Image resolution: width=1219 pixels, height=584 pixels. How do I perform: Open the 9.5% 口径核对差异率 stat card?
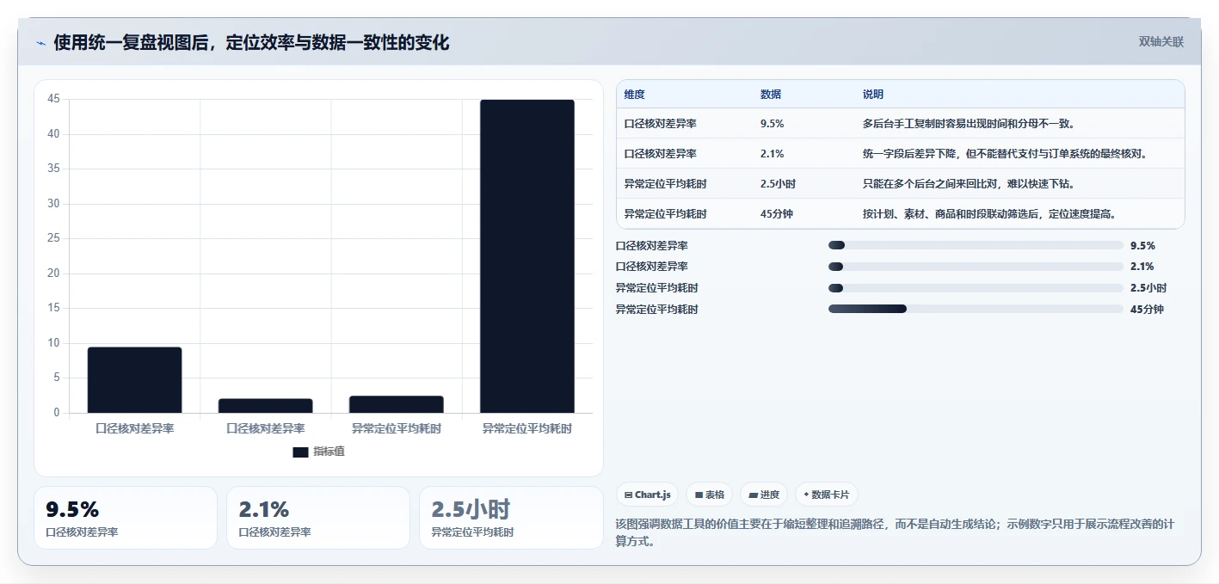(126, 518)
